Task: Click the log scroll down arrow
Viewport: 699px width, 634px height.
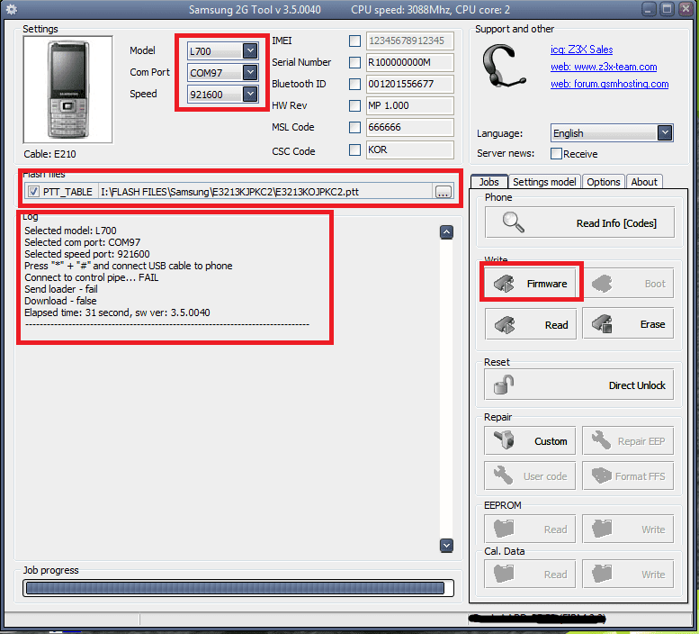Action: [x=446, y=545]
